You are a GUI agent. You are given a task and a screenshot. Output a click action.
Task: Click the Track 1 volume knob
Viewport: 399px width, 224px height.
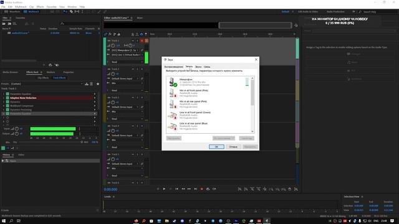[113, 45]
